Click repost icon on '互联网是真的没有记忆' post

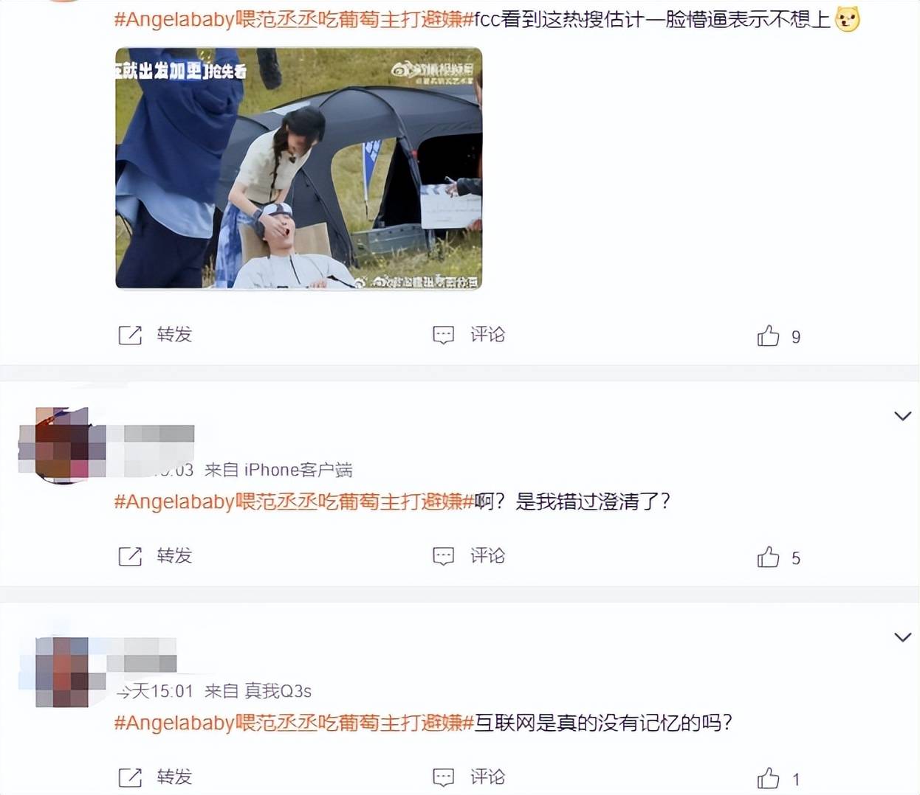(x=130, y=777)
